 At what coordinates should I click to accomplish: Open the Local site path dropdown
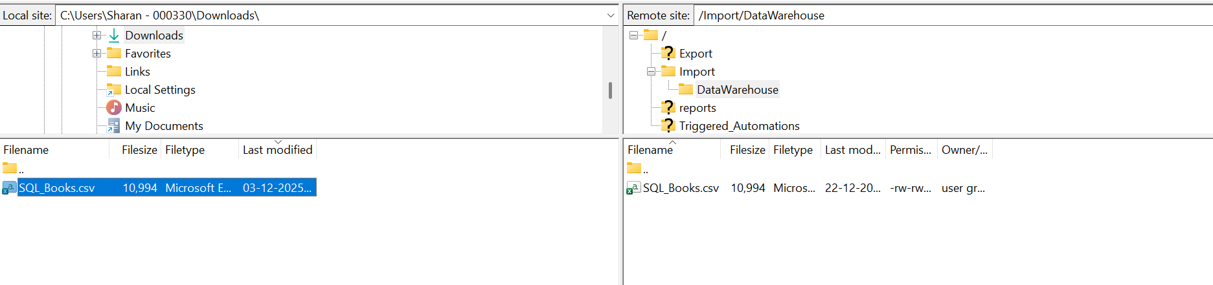point(610,16)
